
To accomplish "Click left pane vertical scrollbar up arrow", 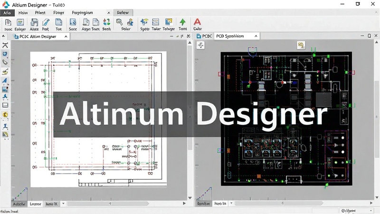I will click(x=190, y=43).
